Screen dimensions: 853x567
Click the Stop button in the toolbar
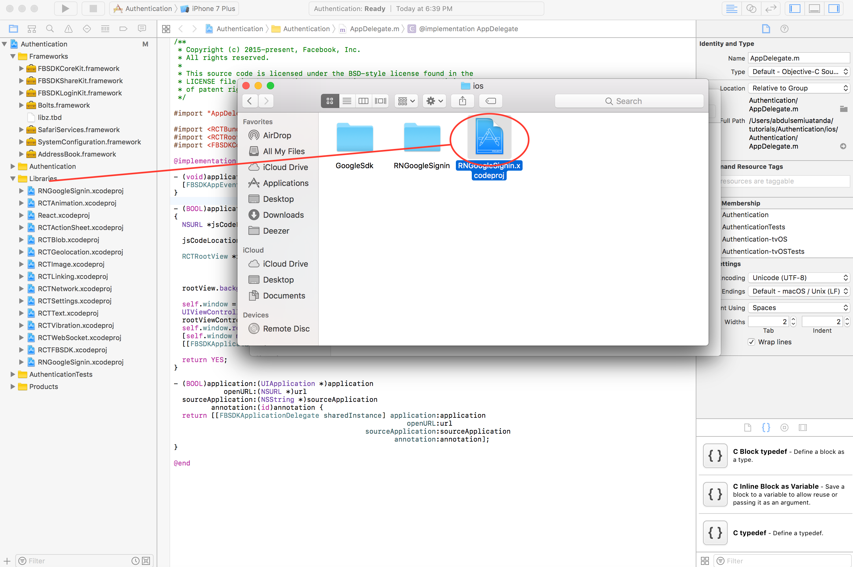tap(93, 9)
